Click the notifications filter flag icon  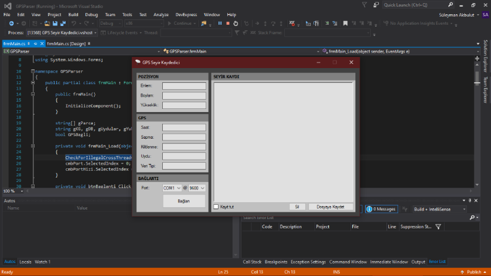click(364, 5)
